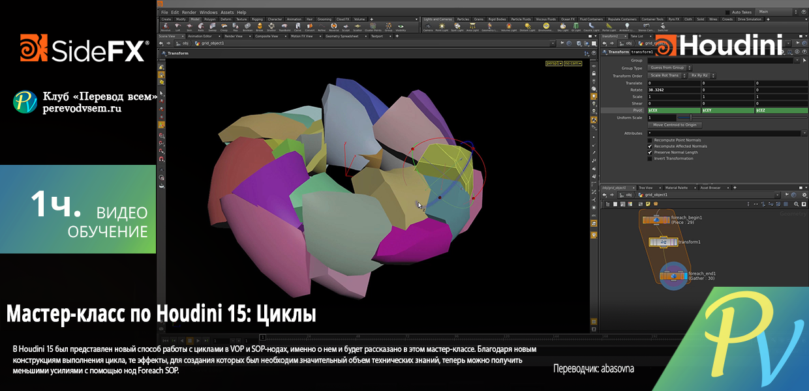Select the Sweep shelf tool
This screenshot has height=391, width=809.
pos(212,26)
